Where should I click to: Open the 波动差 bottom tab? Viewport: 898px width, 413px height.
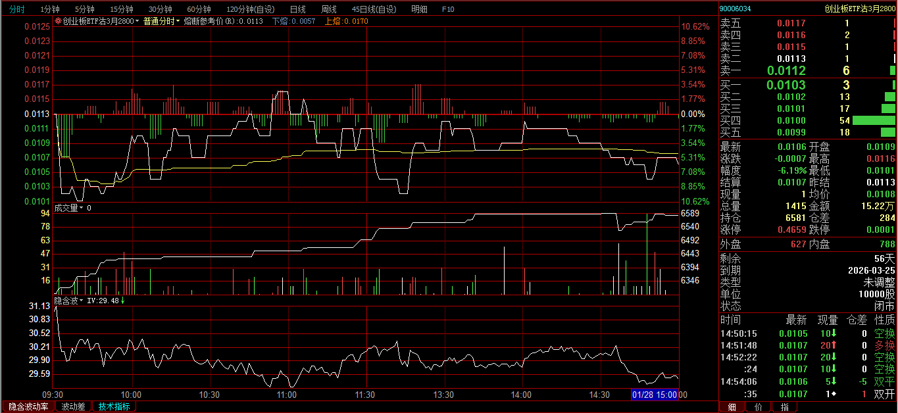73,406
